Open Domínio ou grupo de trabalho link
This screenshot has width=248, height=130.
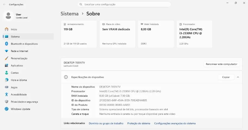point(106,123)
